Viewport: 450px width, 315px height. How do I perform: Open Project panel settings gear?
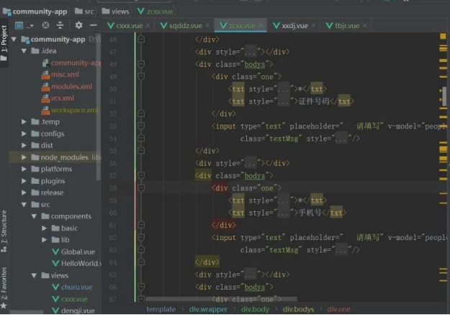[x=79, y=25]
